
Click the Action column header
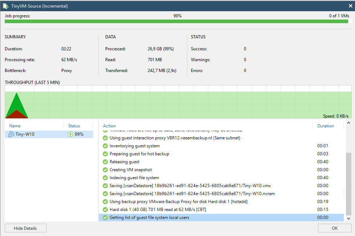coord(109,126)
